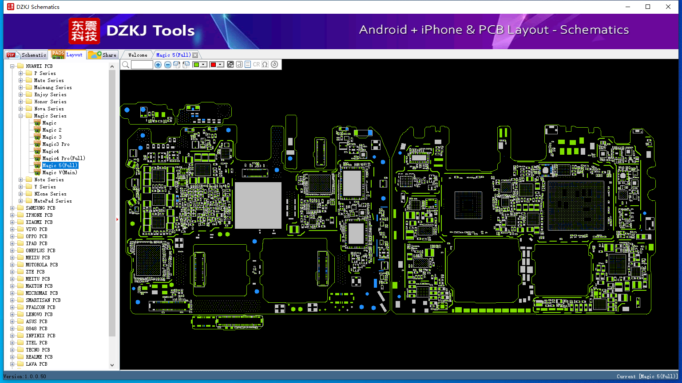Screen dimensions: 682x383
Task: Select the 'NZone Series' tree folder
Action: [x=50, y=194]
